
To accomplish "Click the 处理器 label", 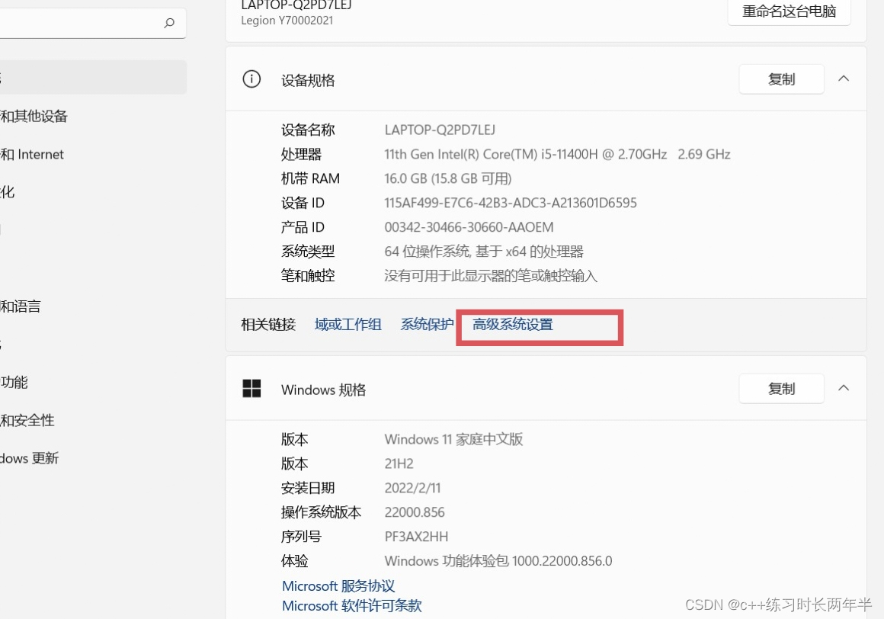I will [301, 154].
